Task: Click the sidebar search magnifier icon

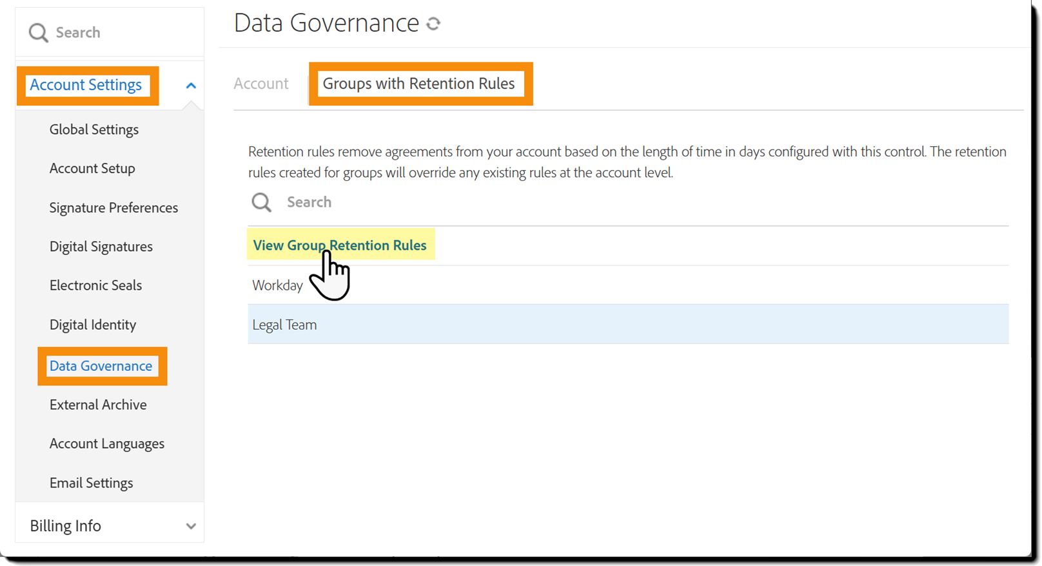Action: coord(38,33)
